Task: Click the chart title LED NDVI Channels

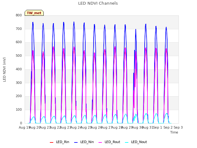Action: (98, 3)
